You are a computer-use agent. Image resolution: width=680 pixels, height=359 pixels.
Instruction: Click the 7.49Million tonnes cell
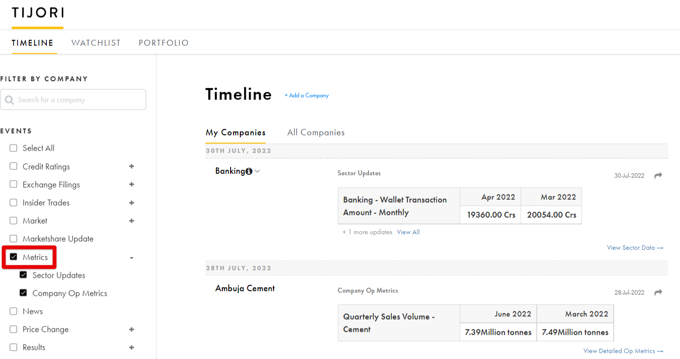click(575, 332)
